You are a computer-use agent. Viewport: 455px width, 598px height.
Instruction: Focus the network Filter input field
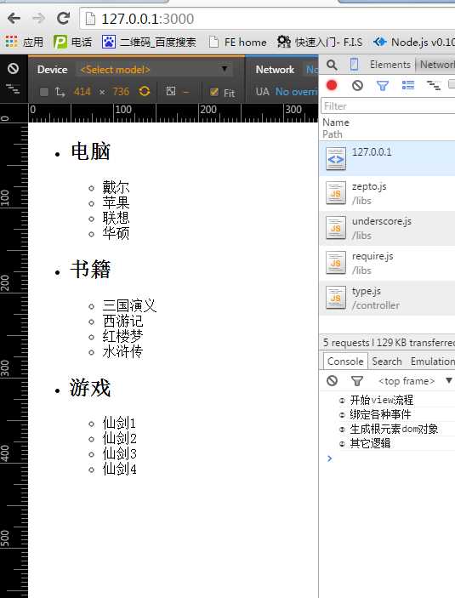[x=388, y=105]
